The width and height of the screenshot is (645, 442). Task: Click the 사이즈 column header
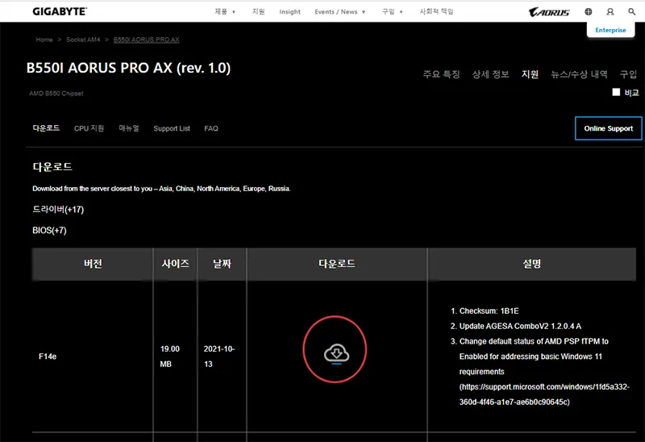pyautogui.click(x=175, y=264)
